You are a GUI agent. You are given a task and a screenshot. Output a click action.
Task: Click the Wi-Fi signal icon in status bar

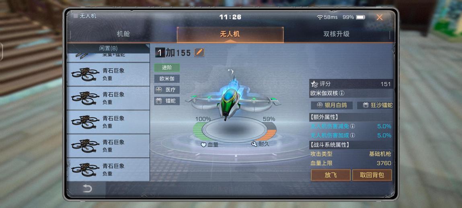pyautogui.click(x=320, y=17)
